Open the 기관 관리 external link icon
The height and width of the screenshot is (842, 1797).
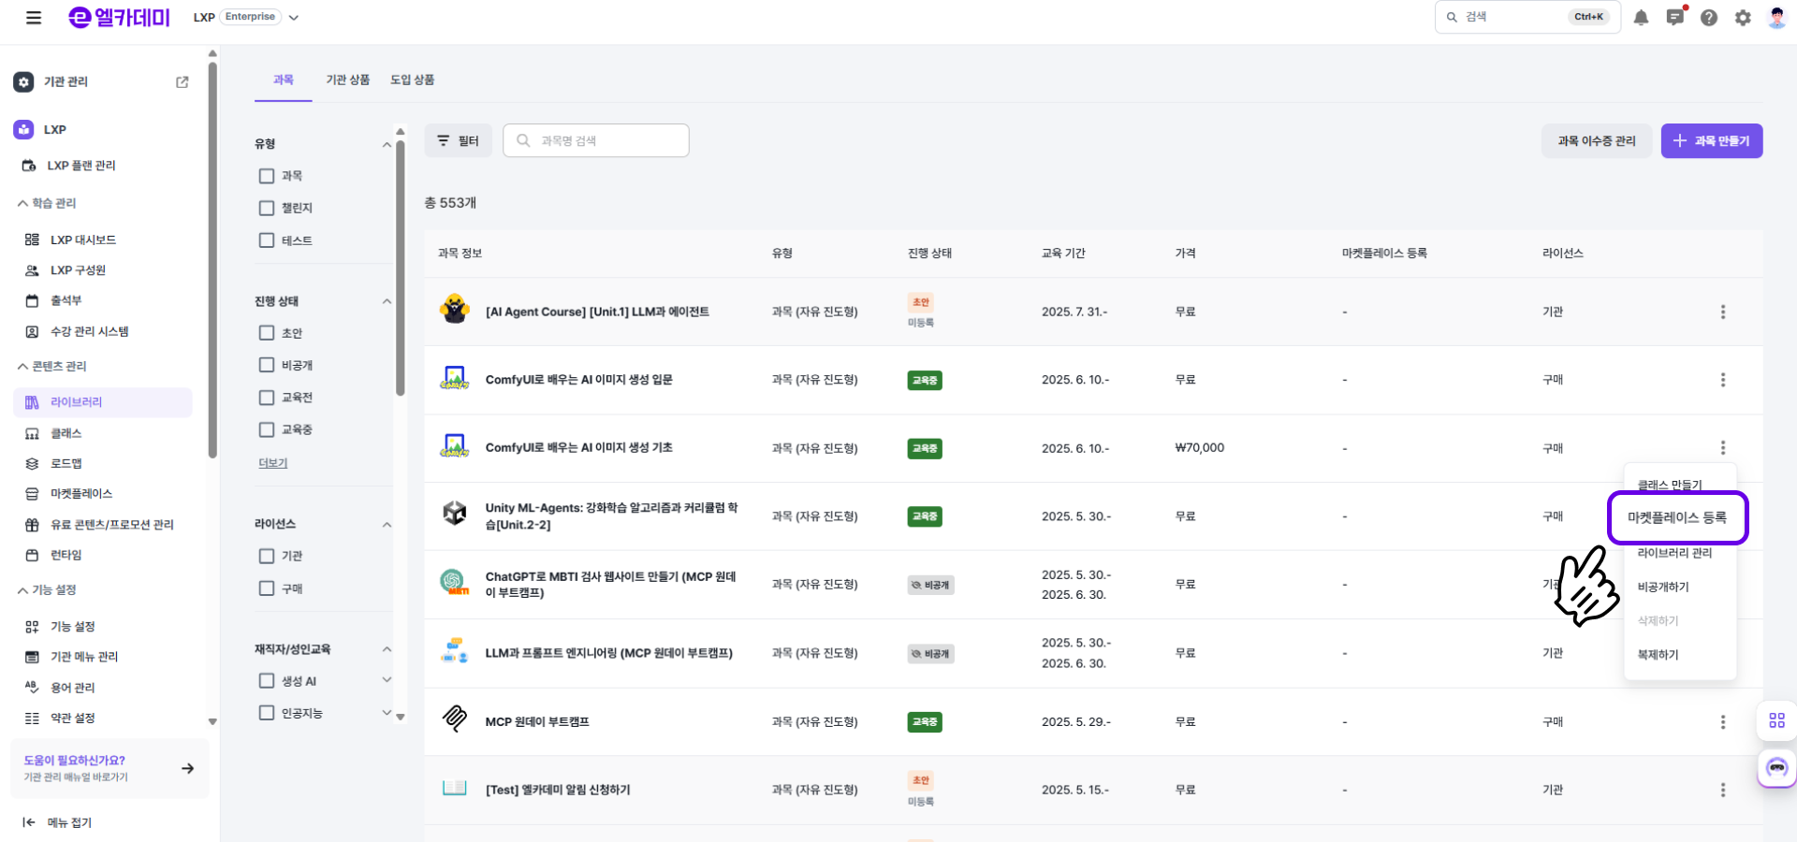[x=183, y=82]
